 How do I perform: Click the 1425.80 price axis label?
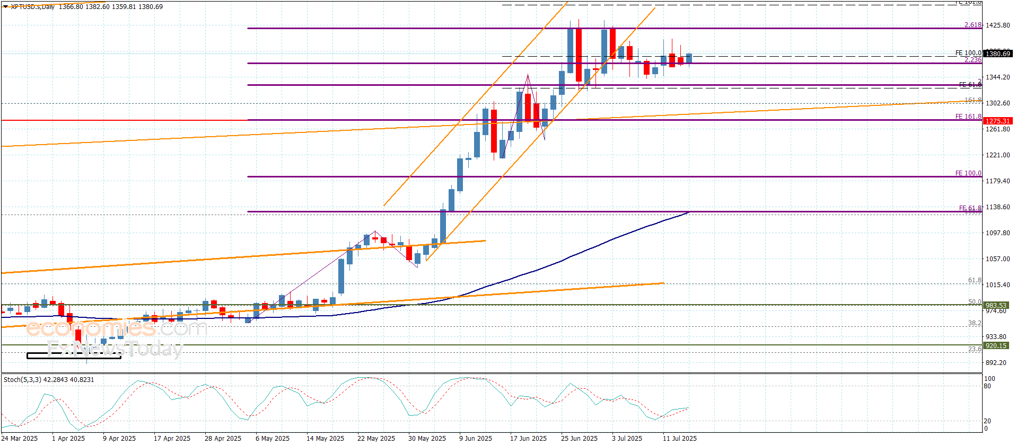tap(997, 25)
